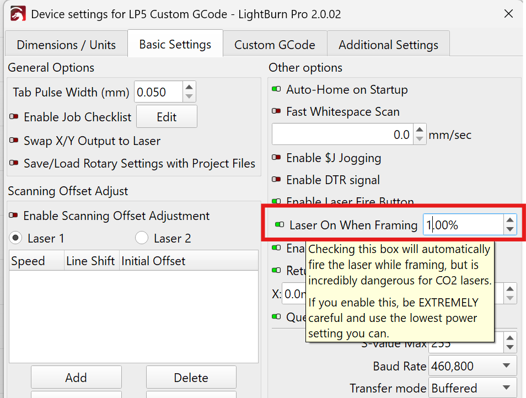
Task: Increase framing laser power with up arrow
Action: [x=510, y=220]
